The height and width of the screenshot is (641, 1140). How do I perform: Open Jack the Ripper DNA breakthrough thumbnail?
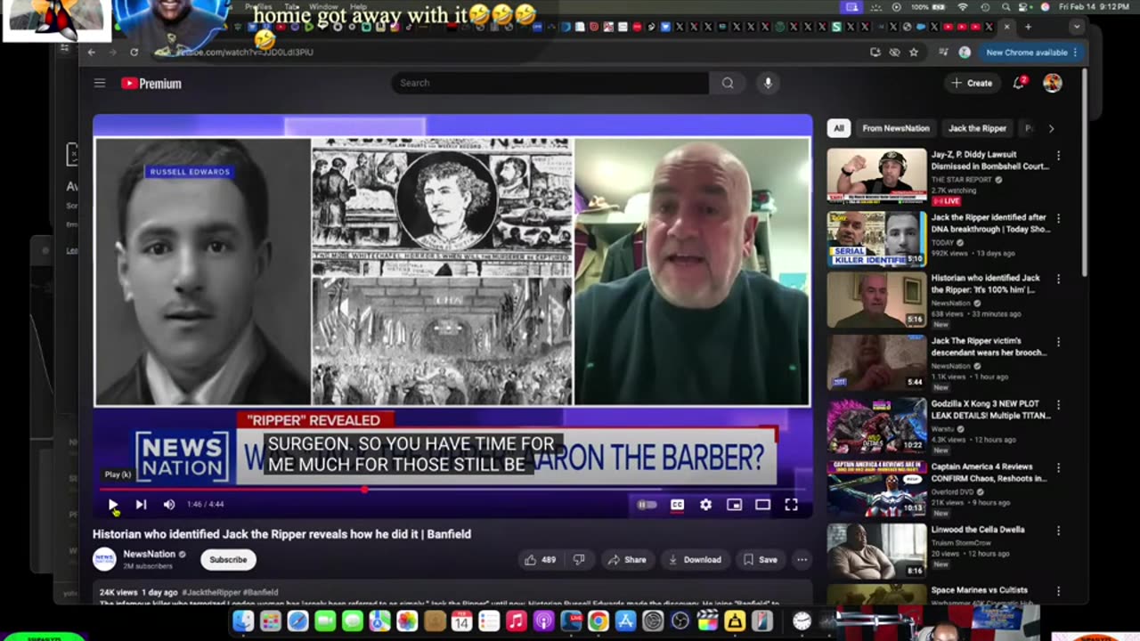[876, 239]
